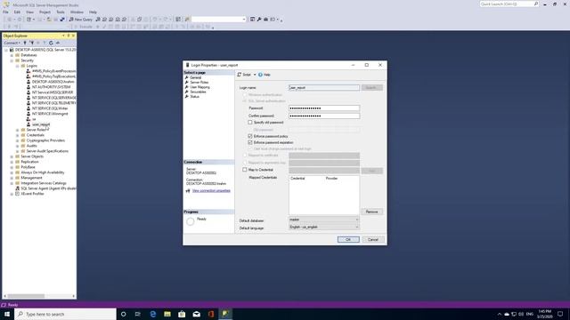Click the New Query toolbar button
Image resolution: width=570 pixels, height=320 pixels.
pyautogui.click(x=81, y=20)
